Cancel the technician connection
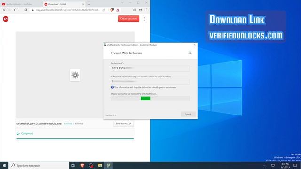The width and height of the screenshot is (301, 169). 188,114
